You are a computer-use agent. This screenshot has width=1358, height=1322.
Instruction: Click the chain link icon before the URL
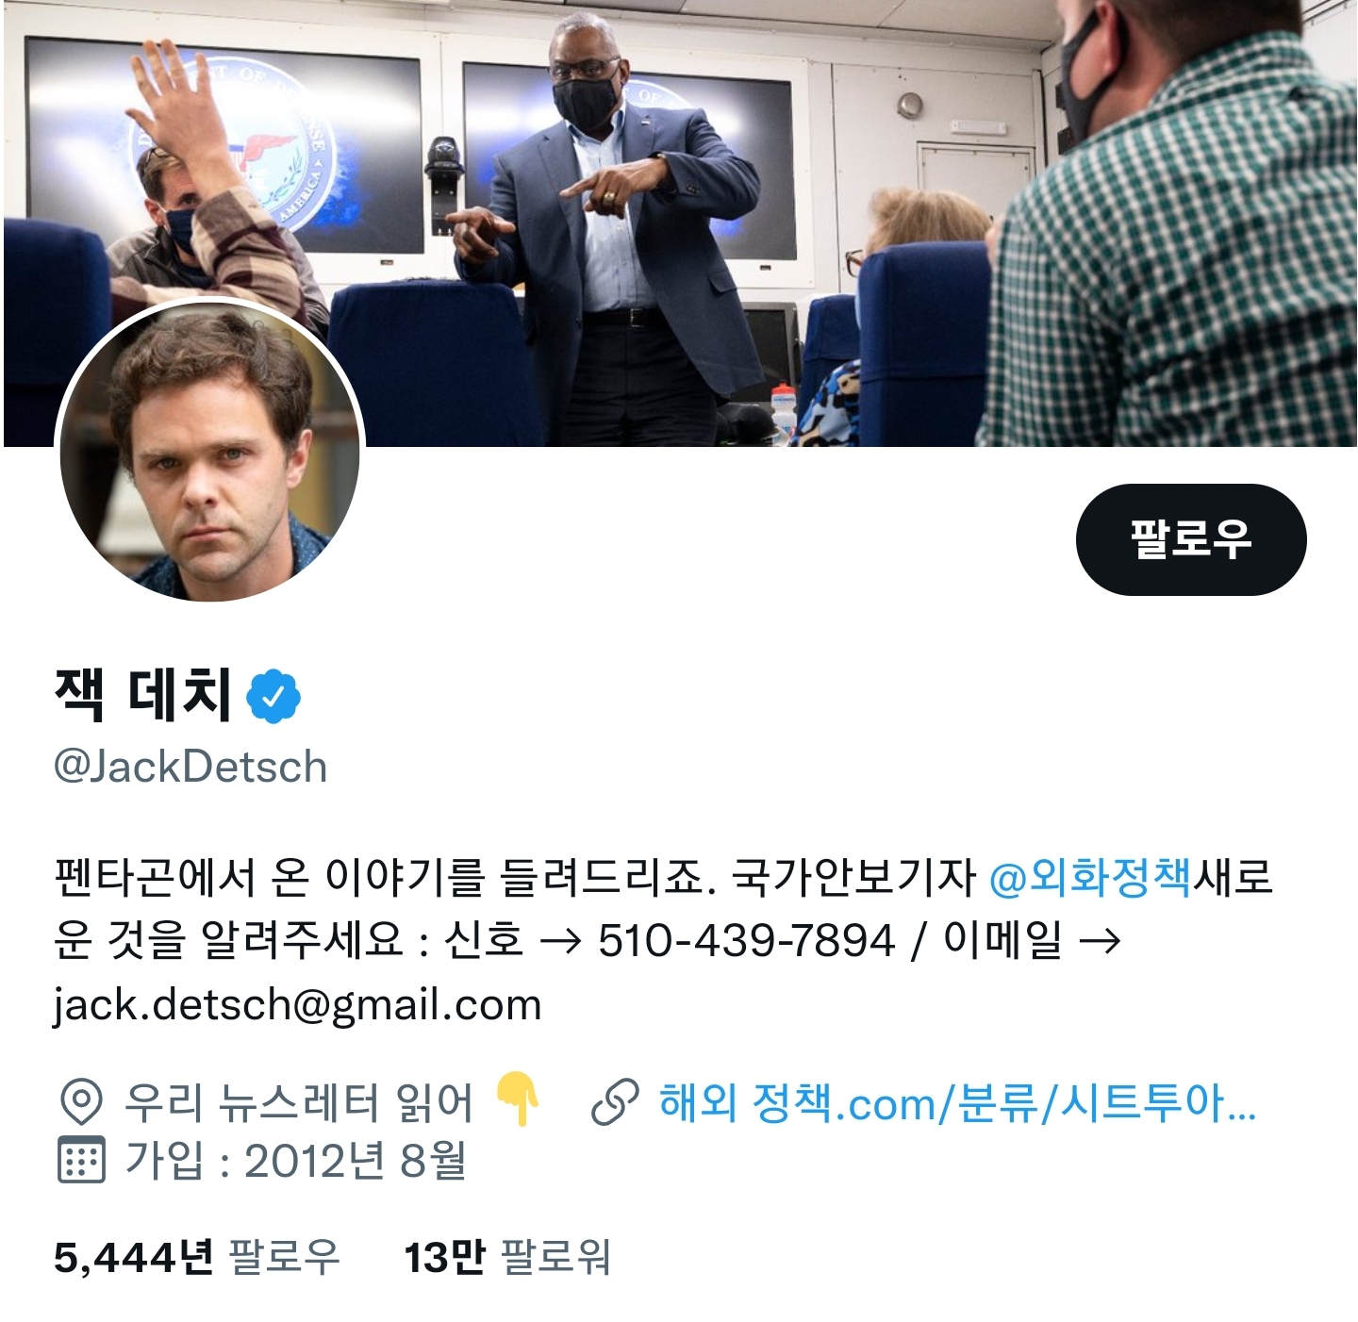[x=615, y=1101]
